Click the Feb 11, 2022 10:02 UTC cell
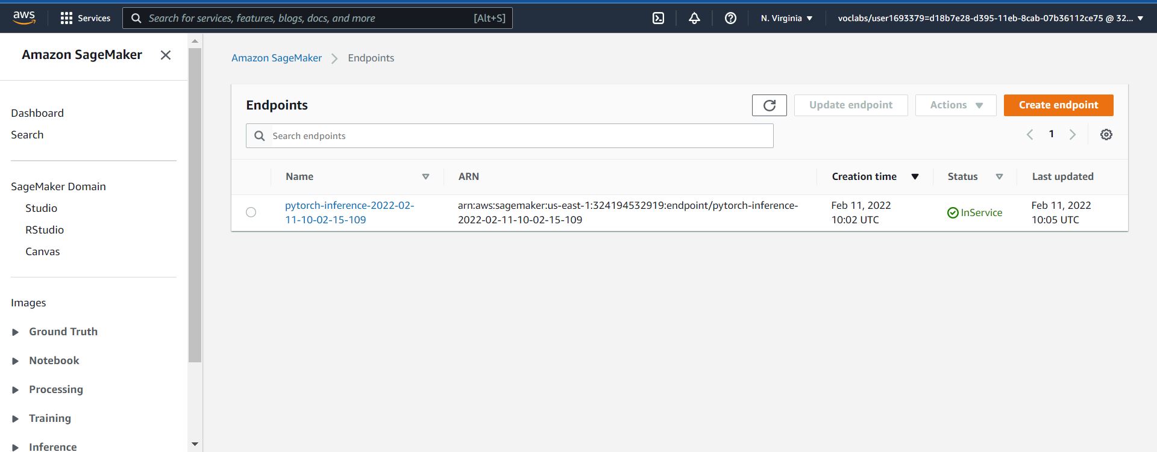 point(861,212)
